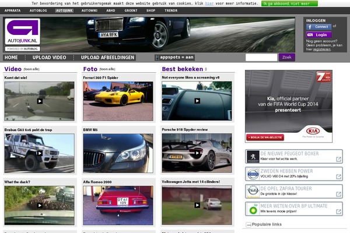Click the 'De Opel Zafira Tourer' title
Screen dimensions: 350x233
pyautogui.click(x=286, y=189)
